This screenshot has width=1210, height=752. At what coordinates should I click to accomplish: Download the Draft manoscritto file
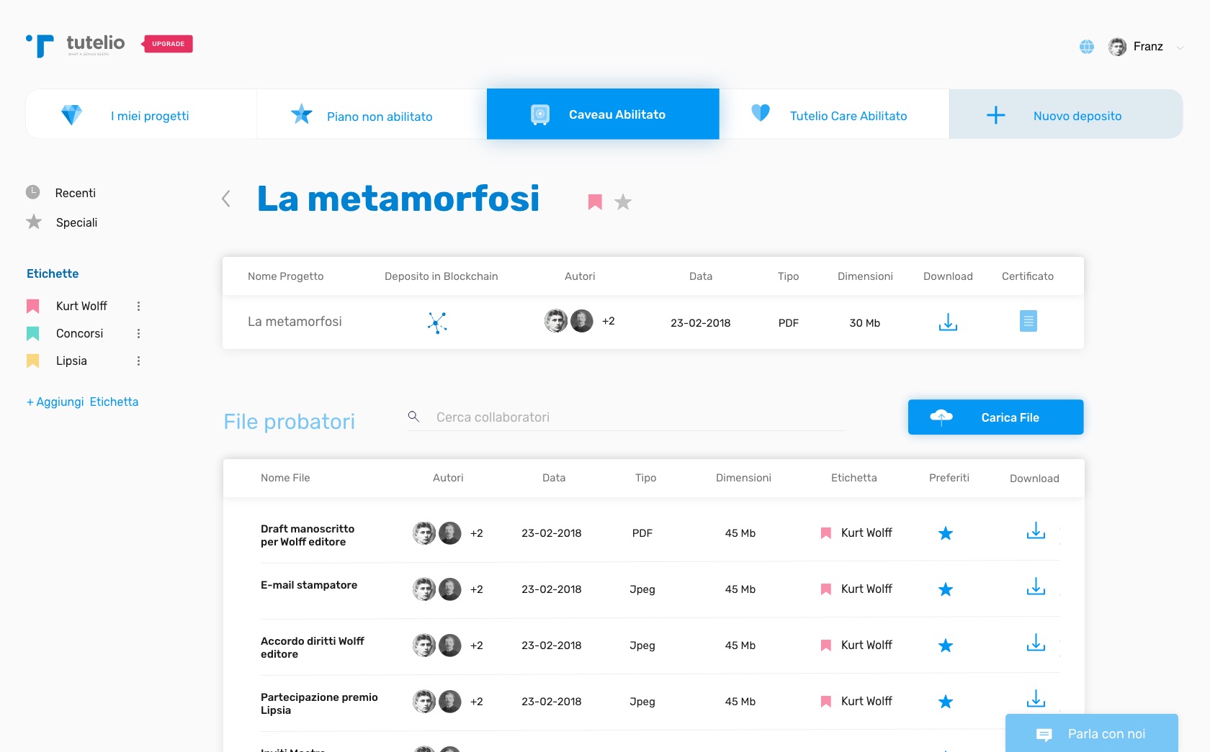[x=1036, y=531]
